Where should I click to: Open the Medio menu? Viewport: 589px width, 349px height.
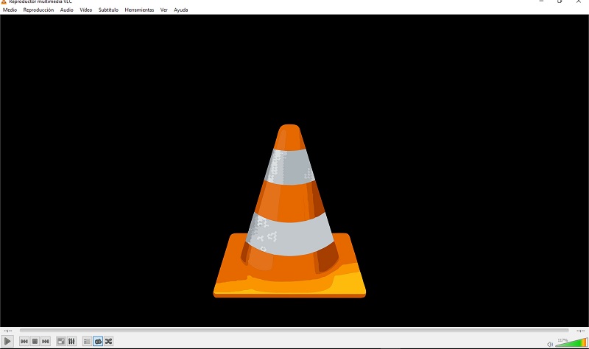coord(10,10)
